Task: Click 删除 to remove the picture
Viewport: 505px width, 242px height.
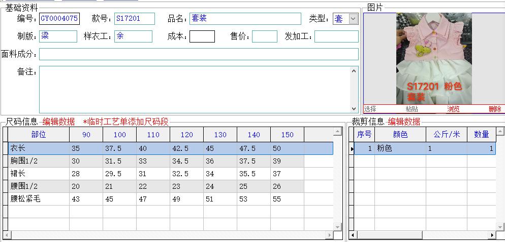Action: click(494, 109)
